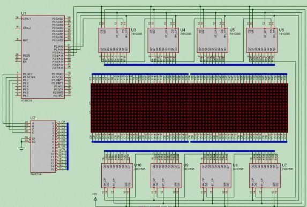
Task: Select the U5 74HC595 shift register
Action: click(212, 40)
